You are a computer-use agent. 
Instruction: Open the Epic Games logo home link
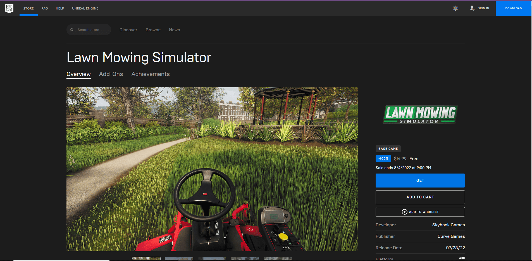coord(9,8)
